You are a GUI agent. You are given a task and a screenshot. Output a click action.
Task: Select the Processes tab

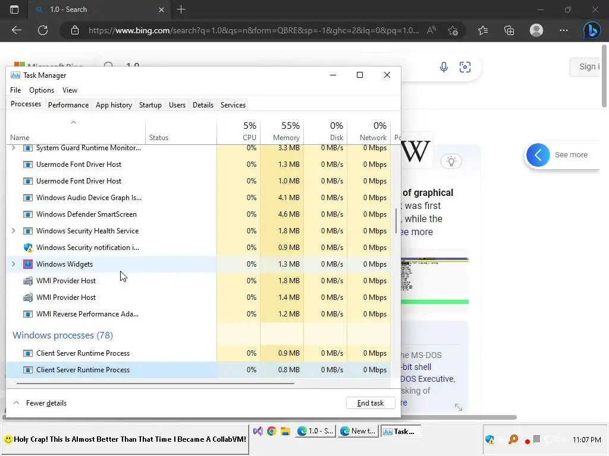pos(26,104)
